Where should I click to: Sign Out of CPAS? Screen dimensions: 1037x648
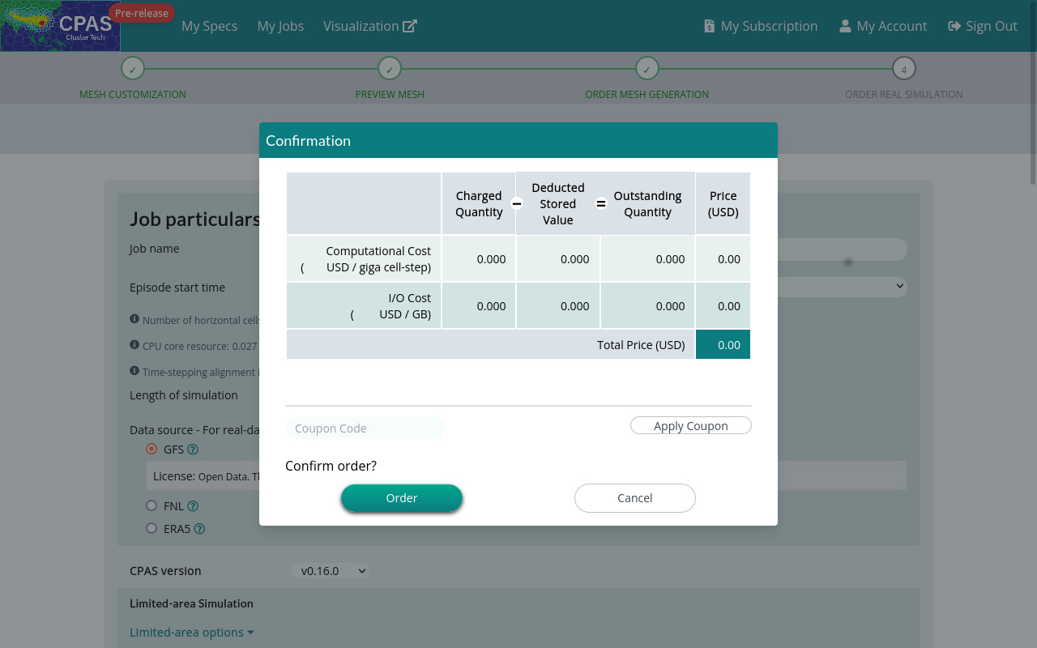(x=983, y=26)
